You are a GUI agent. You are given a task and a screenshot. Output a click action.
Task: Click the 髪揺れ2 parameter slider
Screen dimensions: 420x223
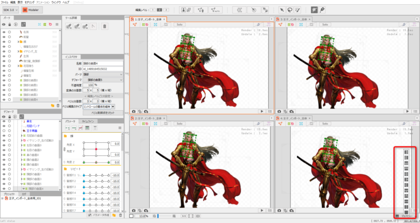tap(96, 181)
